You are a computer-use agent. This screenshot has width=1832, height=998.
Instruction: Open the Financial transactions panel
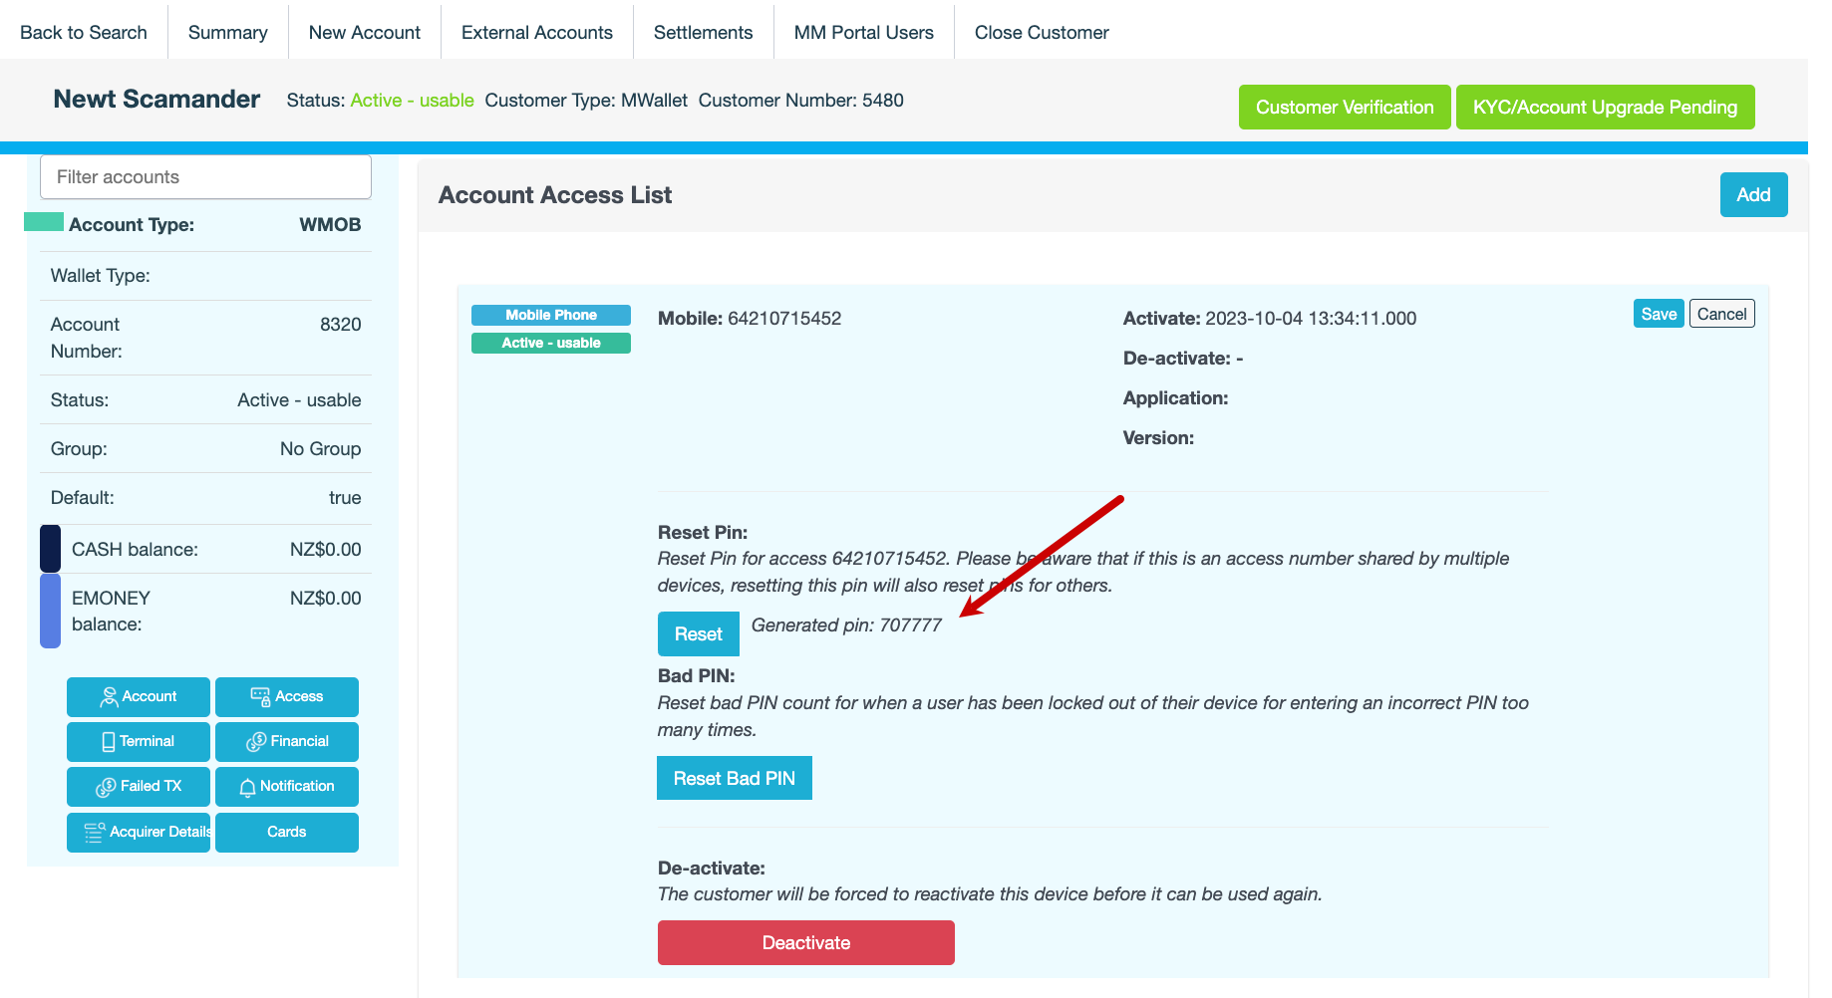[x=287, y=741]
